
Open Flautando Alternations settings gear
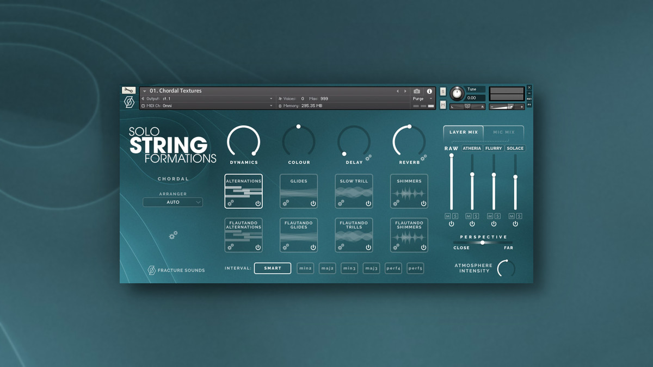[x=231, y=247]
